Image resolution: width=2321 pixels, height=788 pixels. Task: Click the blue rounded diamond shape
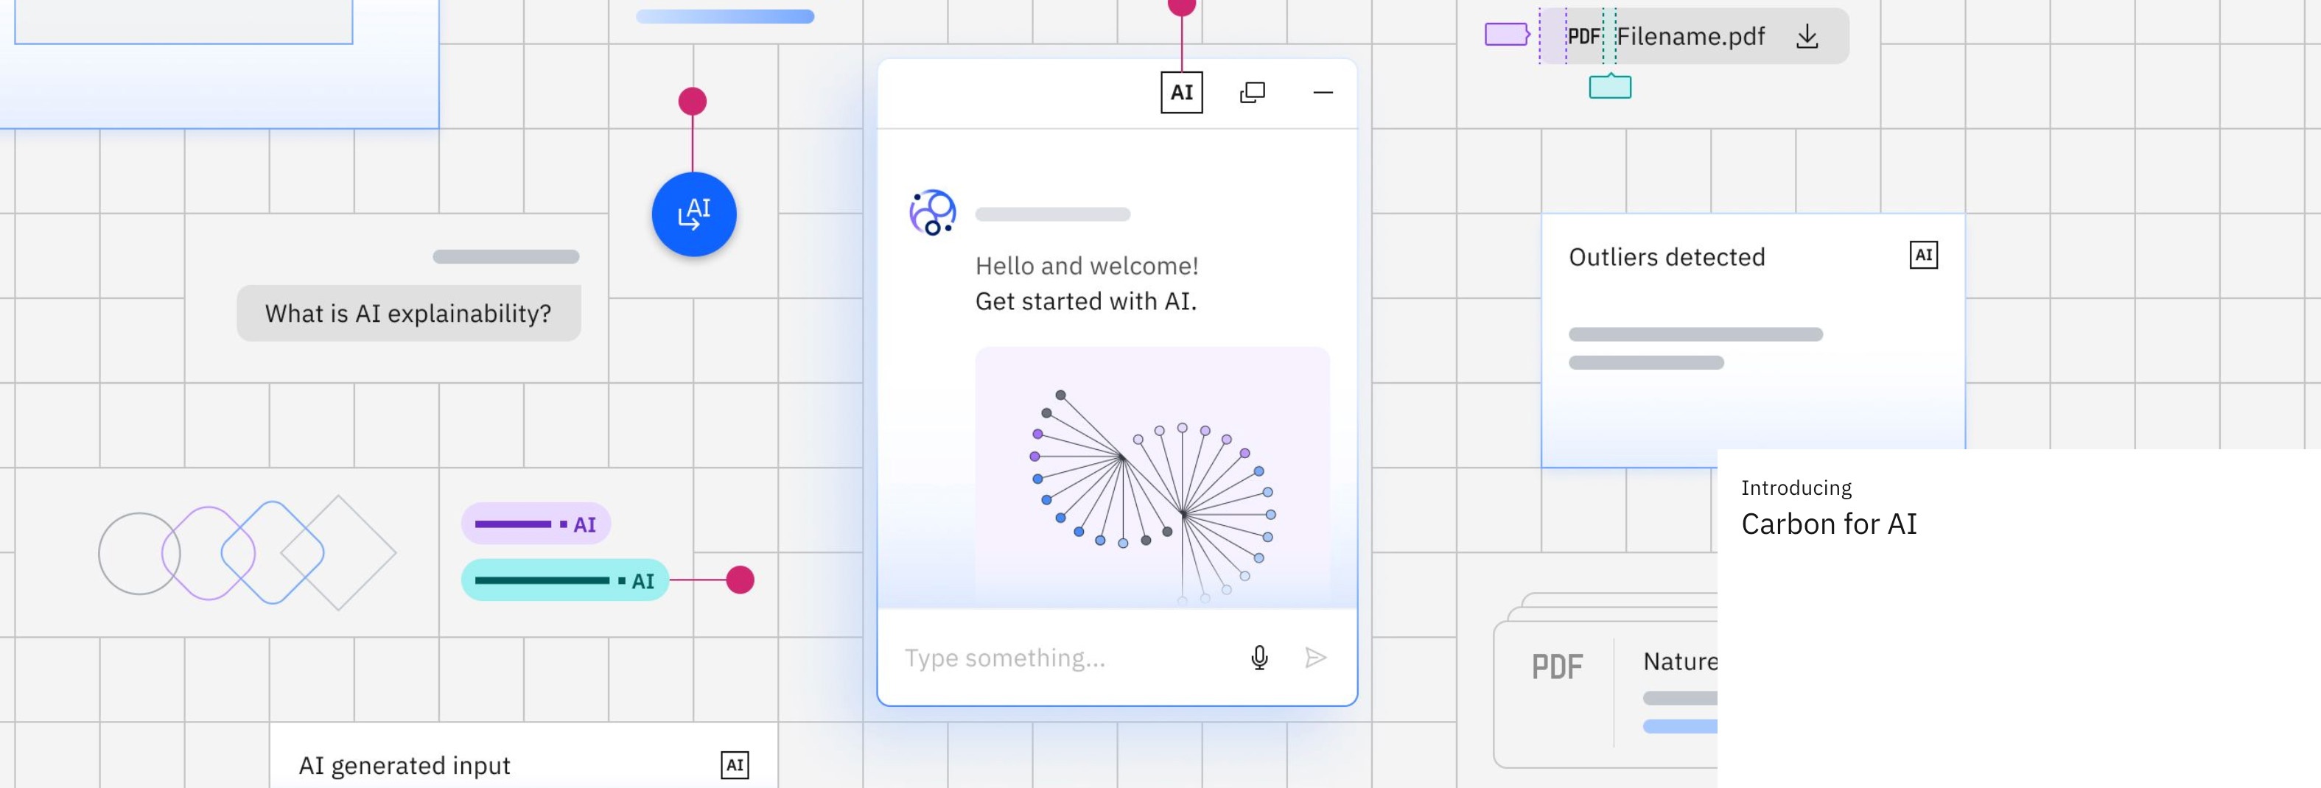coord(272,552)
